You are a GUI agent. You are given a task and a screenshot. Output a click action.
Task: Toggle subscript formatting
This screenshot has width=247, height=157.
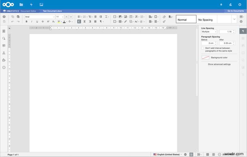(x=53, y=22)
